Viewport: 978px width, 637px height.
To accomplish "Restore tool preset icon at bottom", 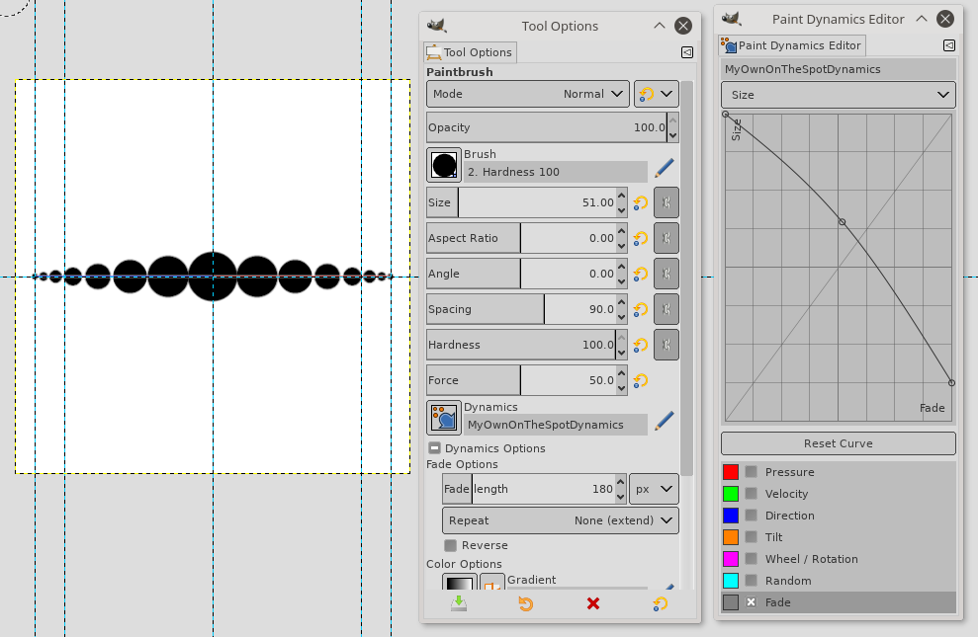I will (x=526, y=603).
